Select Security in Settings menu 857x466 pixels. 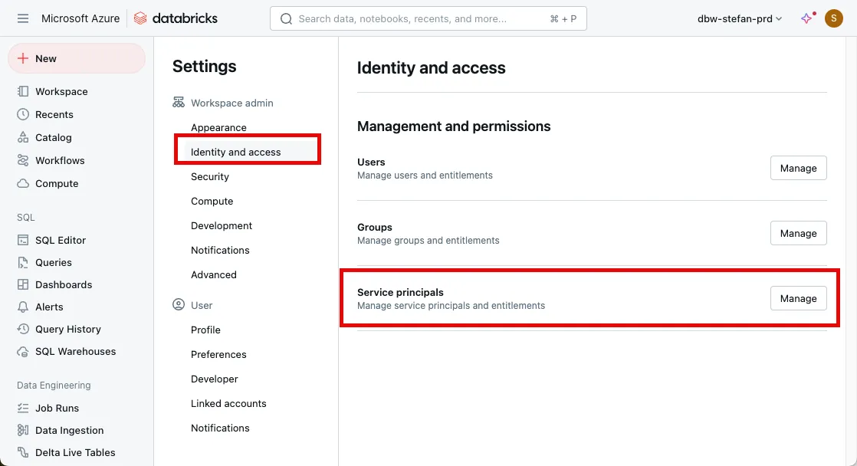[x=210, y=176]
